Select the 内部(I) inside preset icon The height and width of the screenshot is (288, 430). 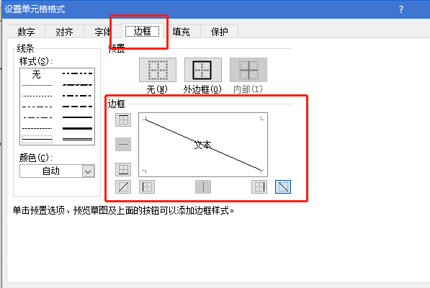[248, 70]
